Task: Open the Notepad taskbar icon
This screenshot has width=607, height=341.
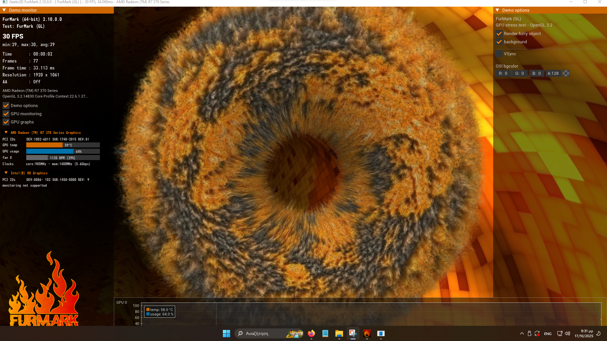Action: [x=325, y=333]
